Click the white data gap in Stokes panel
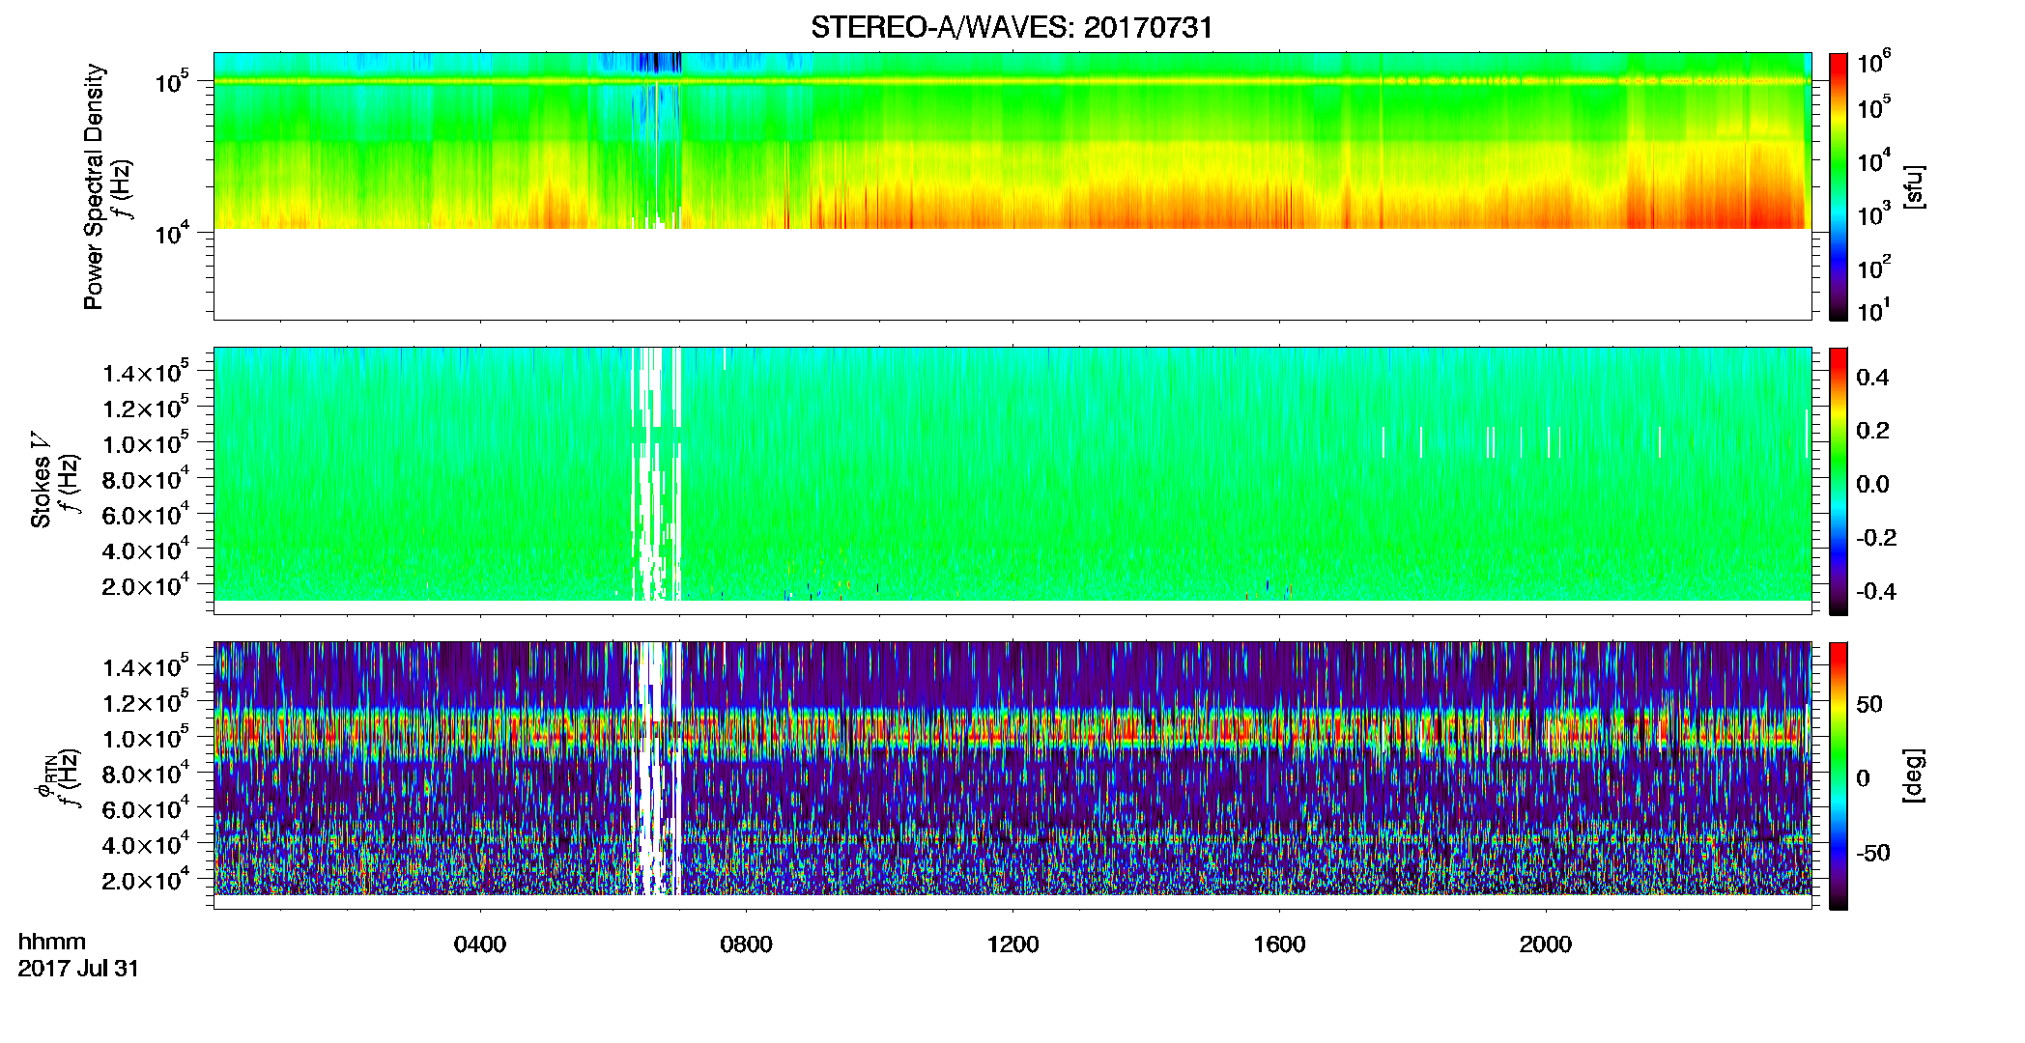Screen dimensions: 2025x1043 coord(657,473)
